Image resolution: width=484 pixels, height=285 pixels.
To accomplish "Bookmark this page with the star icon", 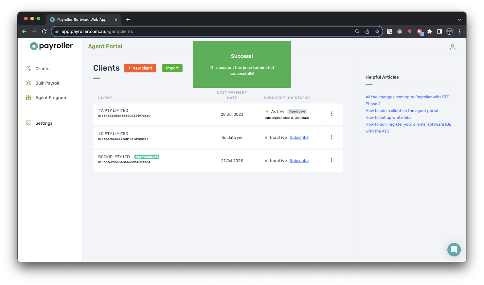I will click(377, 31).
